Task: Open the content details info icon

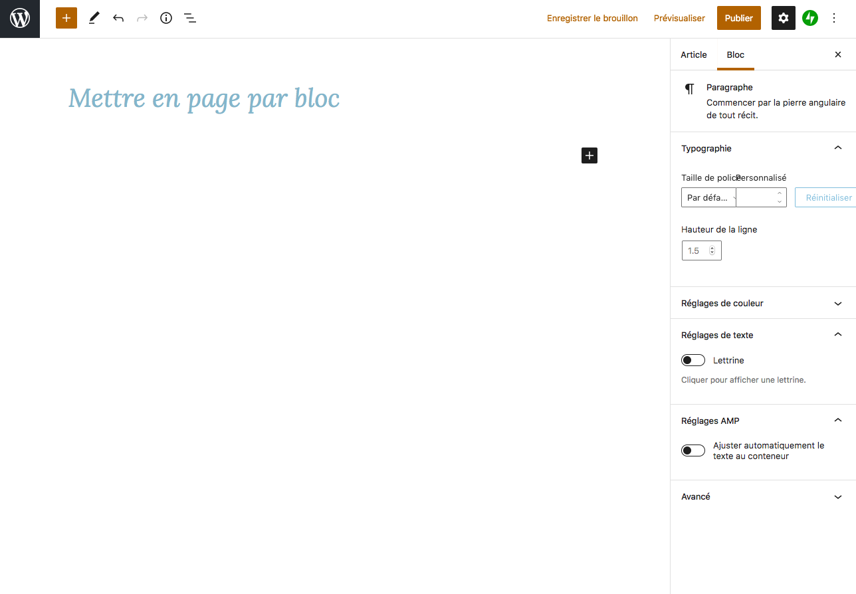Action: click(166, 18)
